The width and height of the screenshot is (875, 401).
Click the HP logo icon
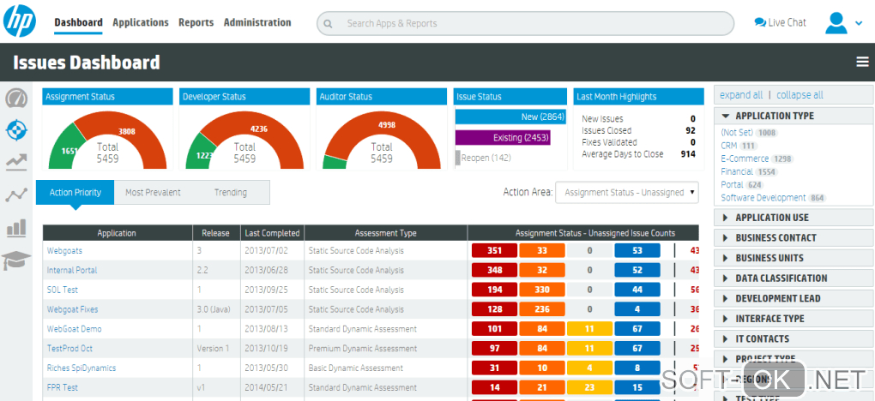coord(20,21)
